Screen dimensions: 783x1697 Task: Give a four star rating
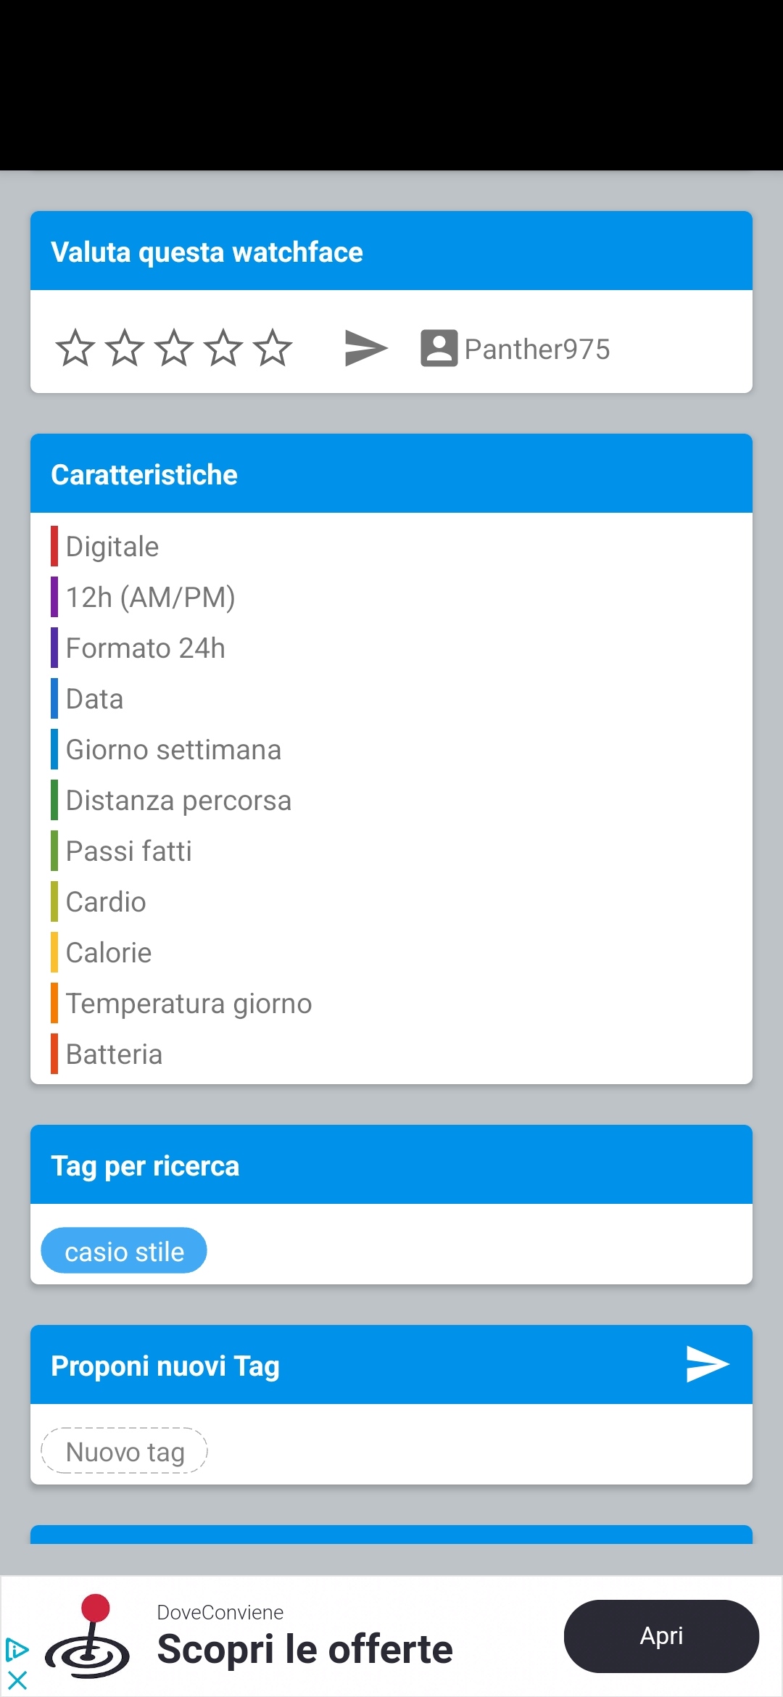[223, 348]
